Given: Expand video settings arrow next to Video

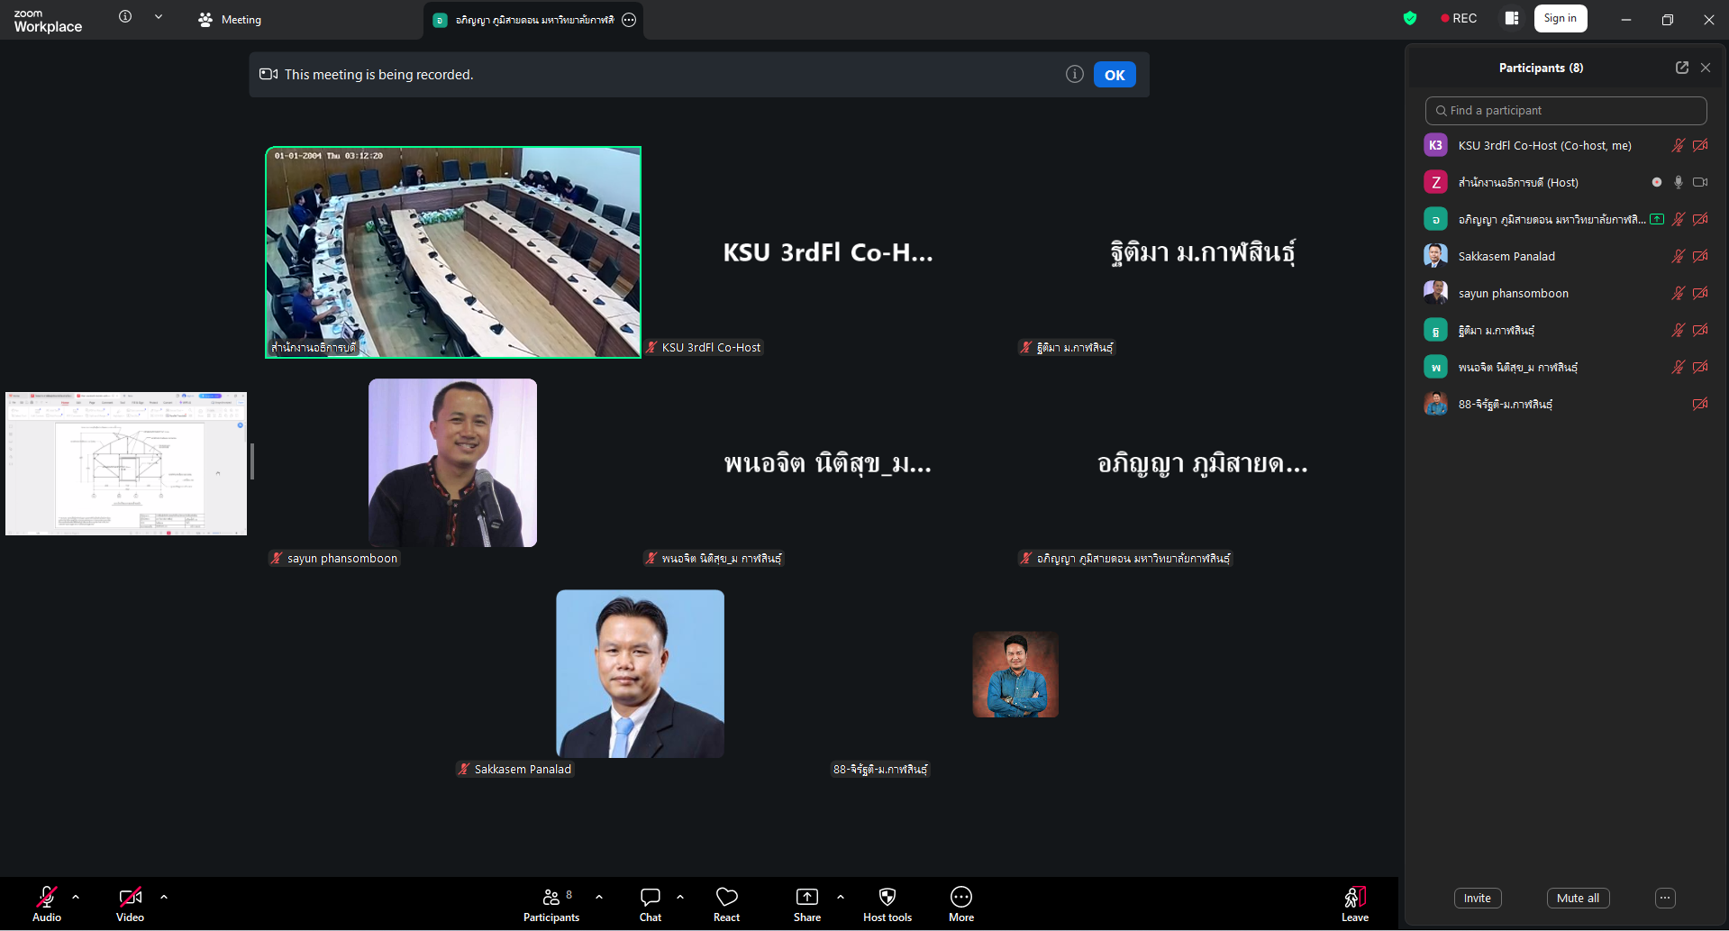Looking at the screenshot, I should [164, 897].
